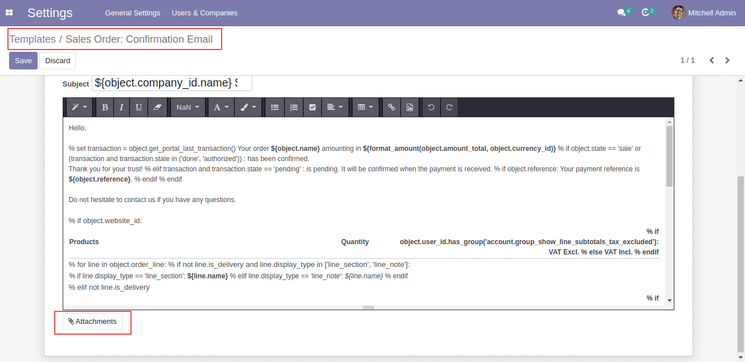The width and height of the screenshot is (745, 362).
Task: Toggle italic formatting
Action: [x=121, y=107]
